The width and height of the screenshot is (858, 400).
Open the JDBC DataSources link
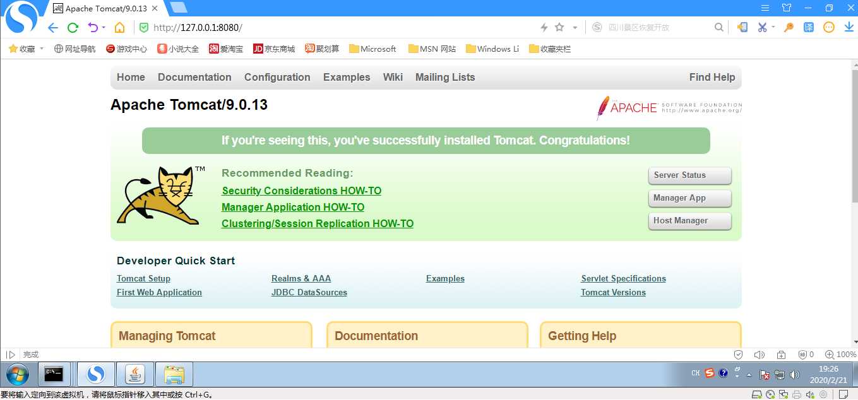point(309,292)
